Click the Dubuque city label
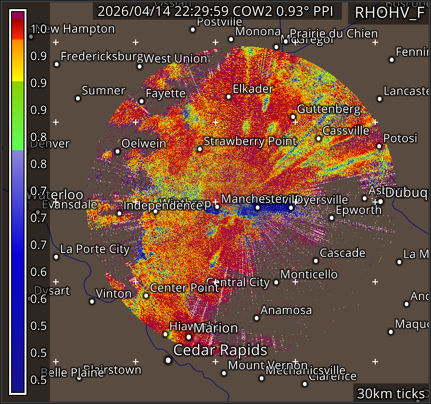The width and height of the screenshot is (431, 404). [406, 192]
